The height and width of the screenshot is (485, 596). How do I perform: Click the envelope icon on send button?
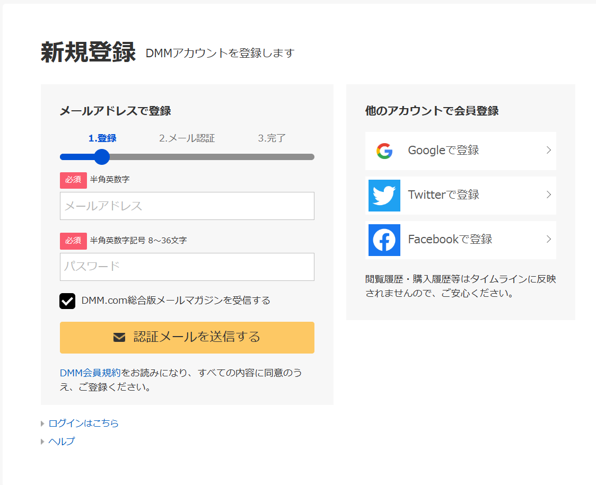[119, 337]
